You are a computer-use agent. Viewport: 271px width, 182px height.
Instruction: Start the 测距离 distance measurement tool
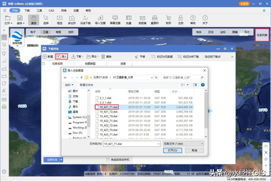(142, 20)
